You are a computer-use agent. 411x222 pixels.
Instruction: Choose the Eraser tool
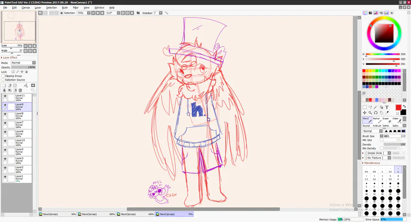pyautogui.click(x=387, y=120)
